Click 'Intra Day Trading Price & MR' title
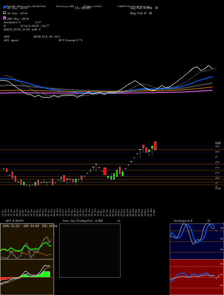224x295 pixels. (x=82, y=221)
